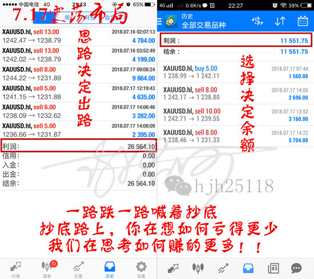
Task: Tap the Wi-Fi icon in right status bar
Action: tap(284, 5)
